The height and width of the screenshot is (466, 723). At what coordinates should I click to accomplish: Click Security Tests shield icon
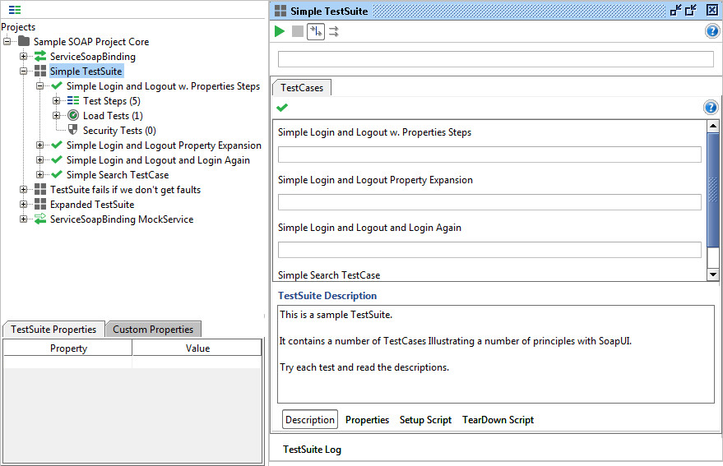click(73, 130)
